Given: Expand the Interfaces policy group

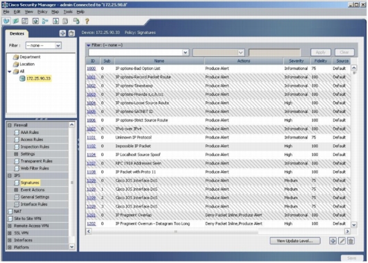Looking at the screenshot, I should 10,240.
